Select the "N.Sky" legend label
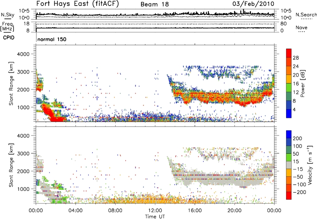Screen dimensions: 317x219 point(8,15)
